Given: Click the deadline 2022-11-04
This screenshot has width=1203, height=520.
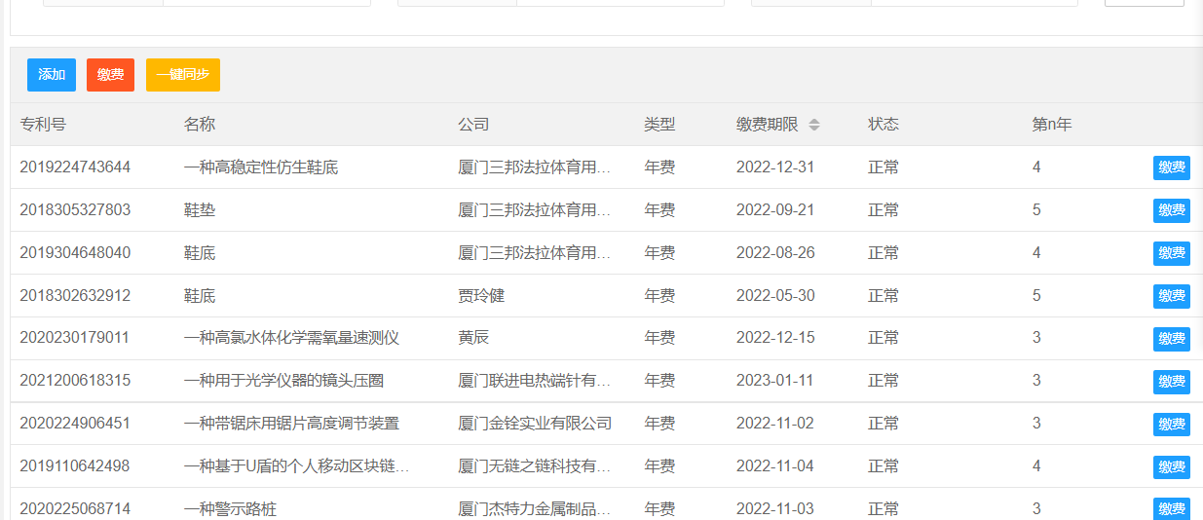Looking at the screenshot, I should 775,466.
